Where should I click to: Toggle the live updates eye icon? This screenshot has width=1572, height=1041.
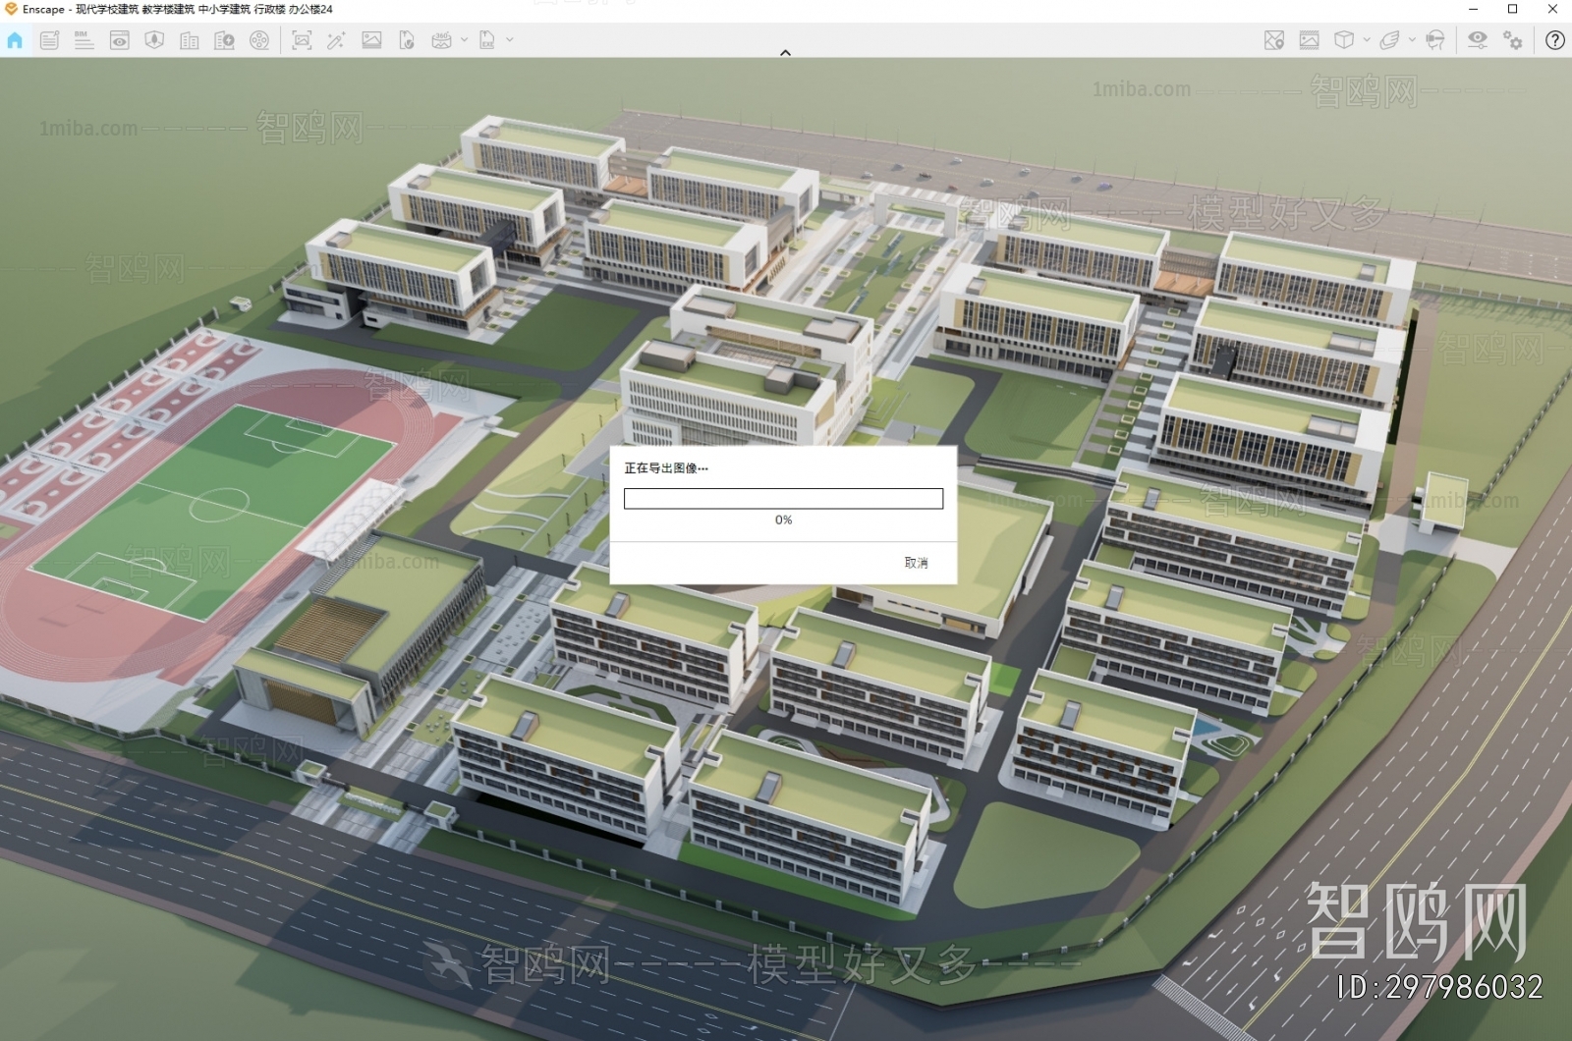118,41
